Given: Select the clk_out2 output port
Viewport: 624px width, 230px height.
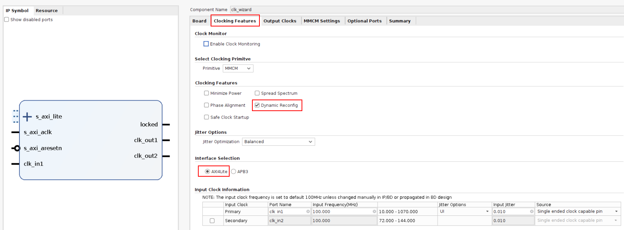Looking at the screenshot, I should 146,156.
